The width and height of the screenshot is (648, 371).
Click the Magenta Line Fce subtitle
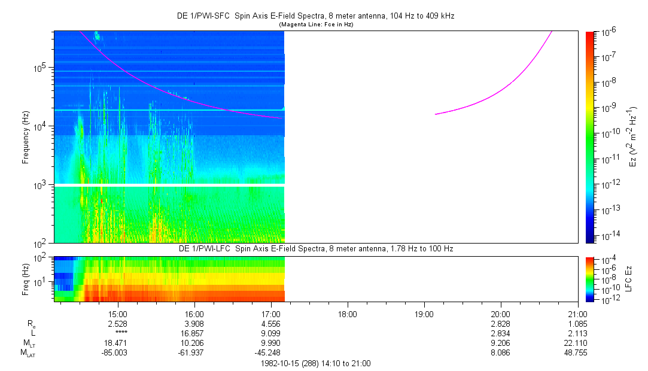coord(317,24)
